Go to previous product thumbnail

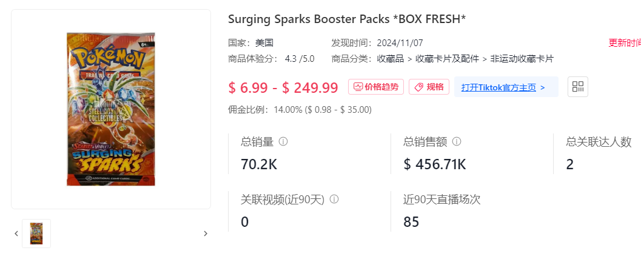16,234
